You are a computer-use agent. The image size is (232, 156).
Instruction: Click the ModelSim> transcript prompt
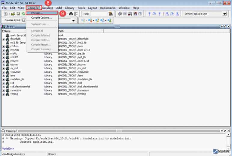pyautogui.click(x=8, y=149)
